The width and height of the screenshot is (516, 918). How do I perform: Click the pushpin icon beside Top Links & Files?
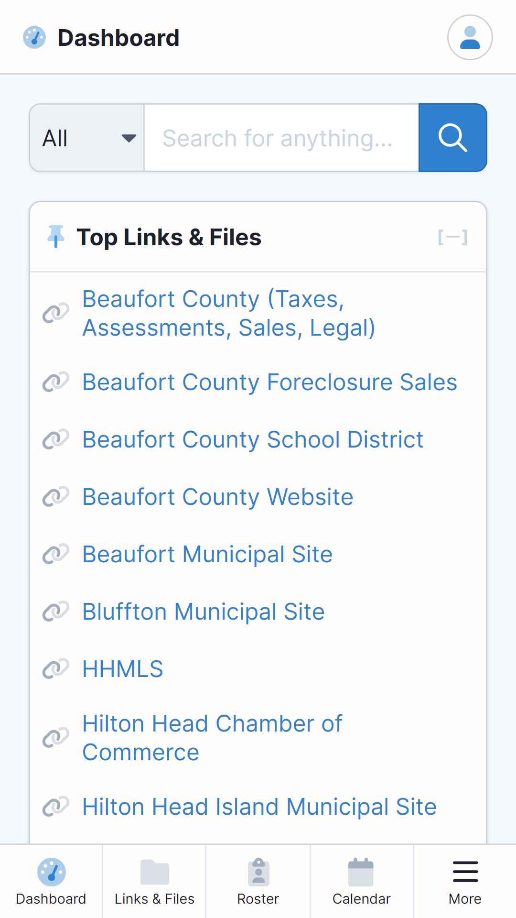56,237
